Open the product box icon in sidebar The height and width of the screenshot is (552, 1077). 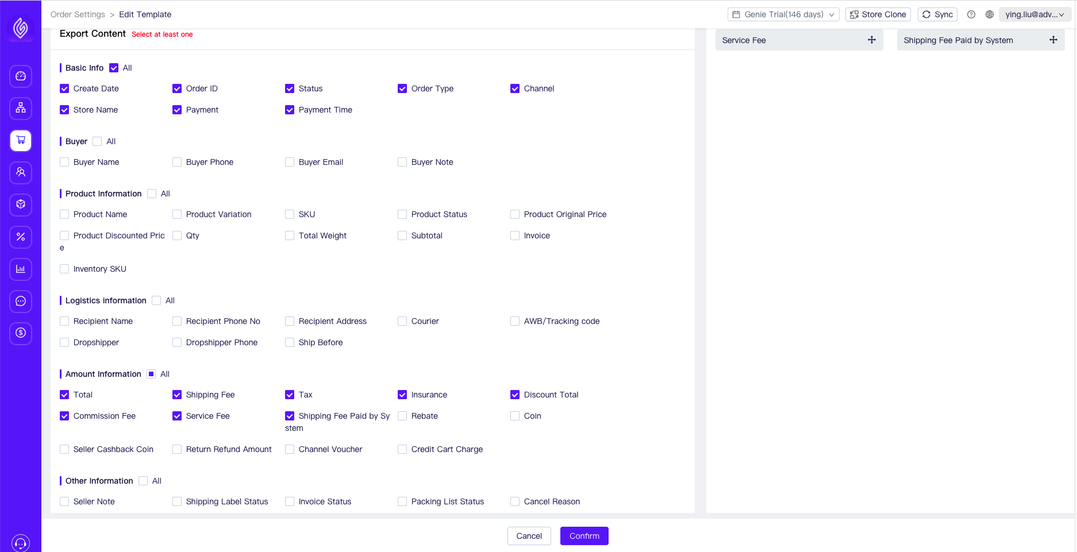pos(21,204)
